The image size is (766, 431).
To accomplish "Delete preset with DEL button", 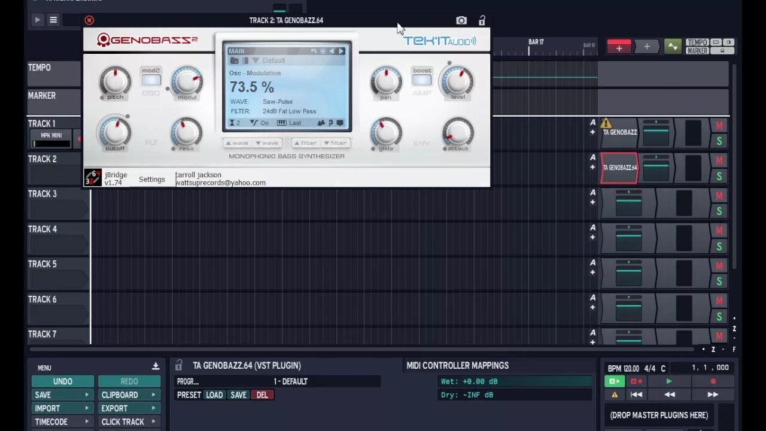I will [262, 395].
